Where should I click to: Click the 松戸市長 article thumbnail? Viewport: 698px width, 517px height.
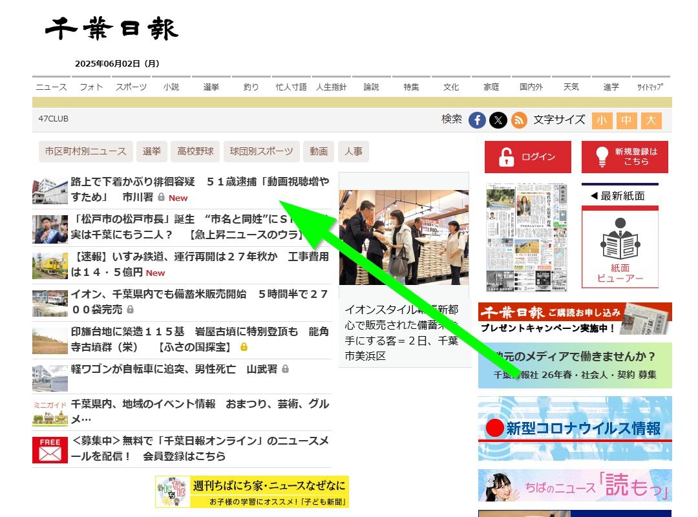click(x=50, y=229)
